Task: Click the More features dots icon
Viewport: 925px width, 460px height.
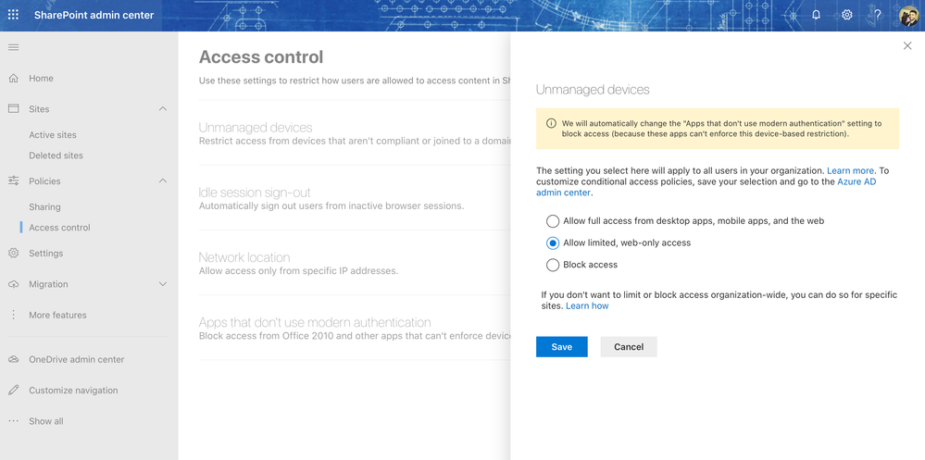Action: pyautogui.click(x=14, y=315)
